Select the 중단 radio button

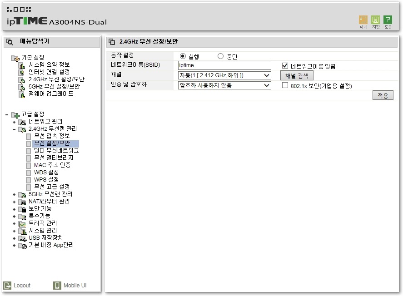point(220,56)
